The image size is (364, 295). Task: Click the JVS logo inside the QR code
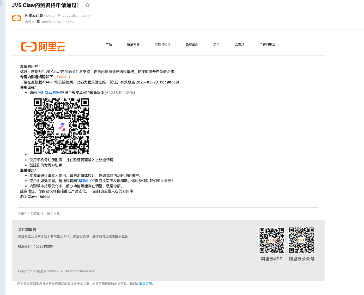[62, 126]
